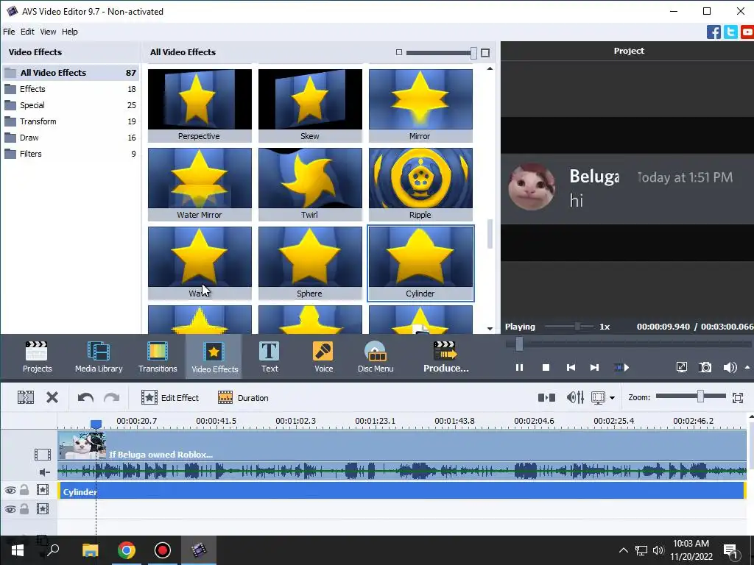
Task: Redo the last undone action
Action: coord(112,397)
